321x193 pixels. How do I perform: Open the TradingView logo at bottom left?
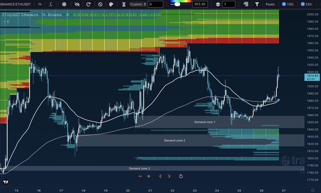[6, 182]
